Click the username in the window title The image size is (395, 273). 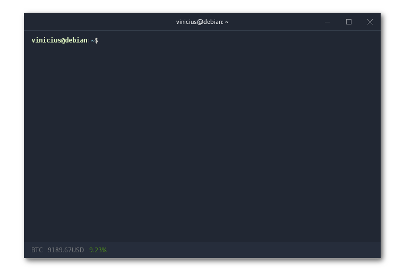point(187,22)
